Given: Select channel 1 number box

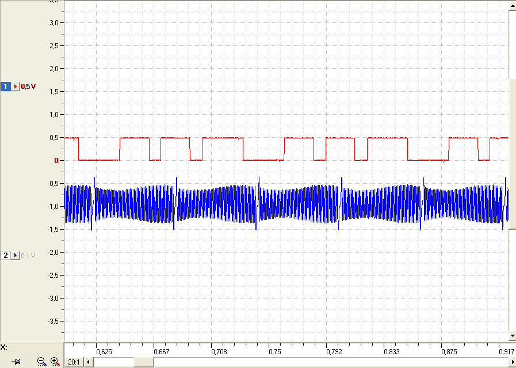Looking at the screenshot, I should click(x=5, y=87).
